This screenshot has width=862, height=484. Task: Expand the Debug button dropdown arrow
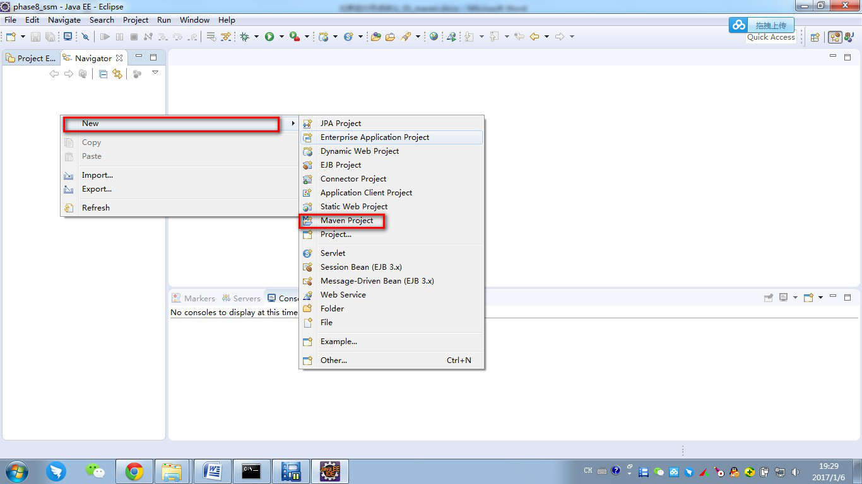click(256, 37)
